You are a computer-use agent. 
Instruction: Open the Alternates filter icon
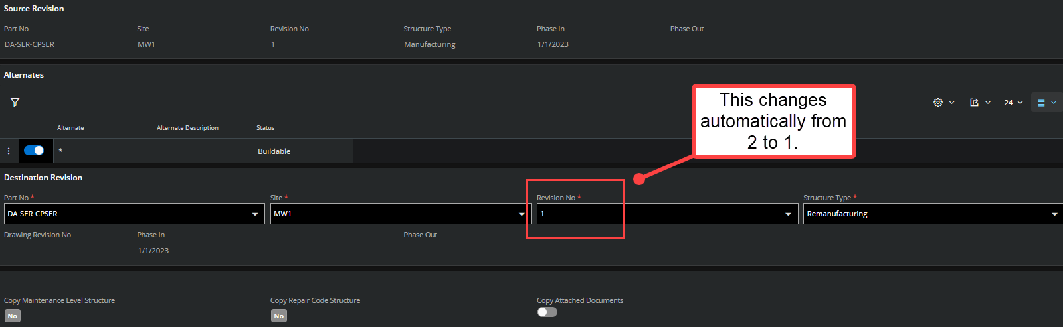pyautogui.click(x=15, y=102)
